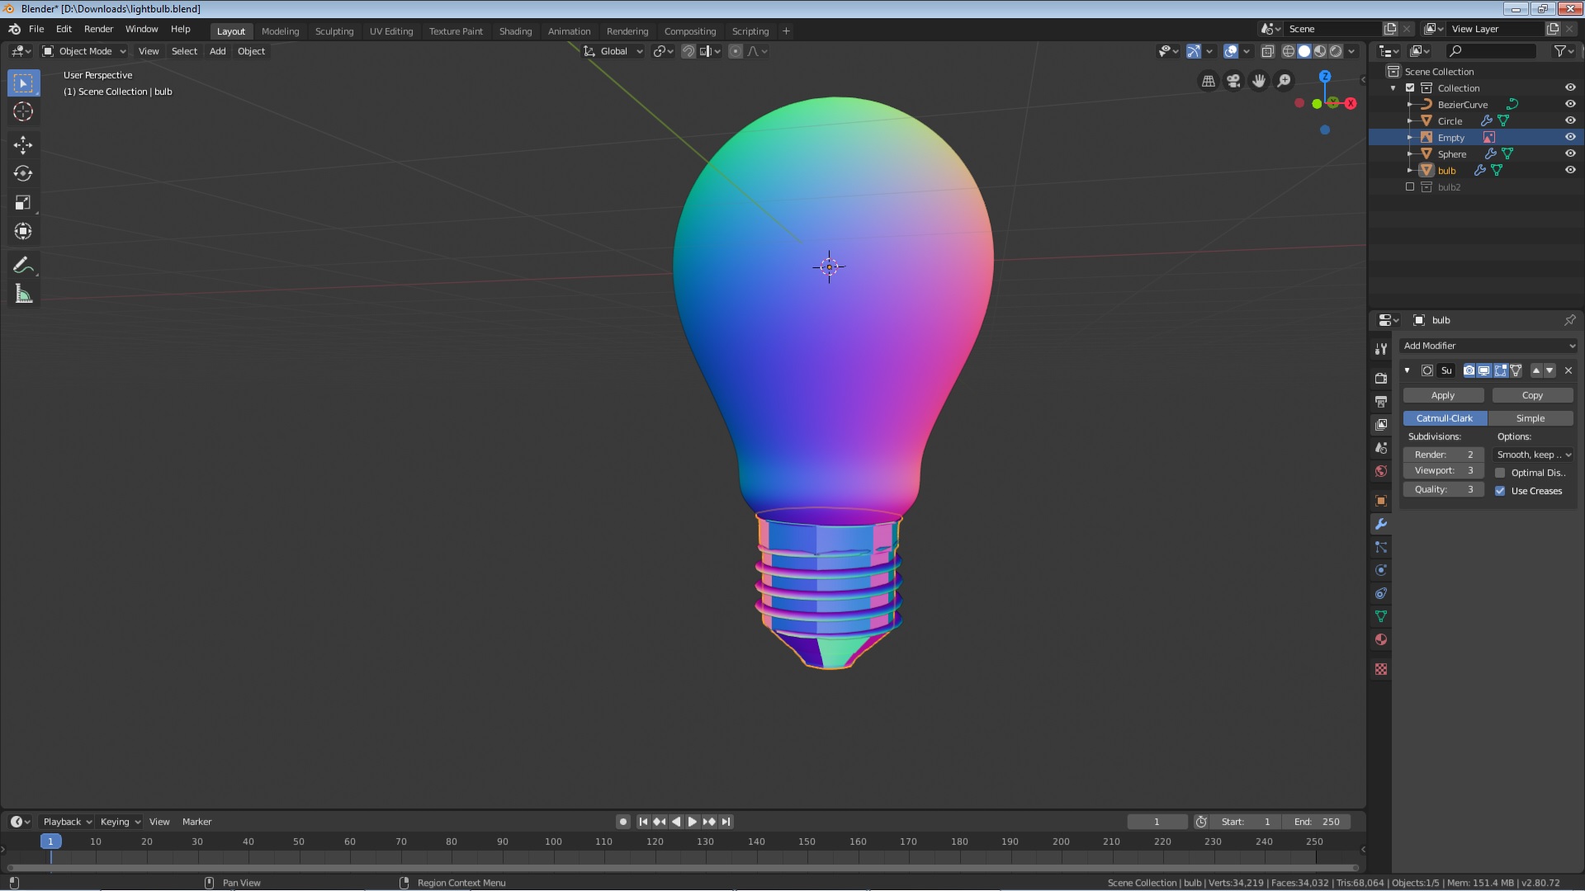Toggle modifier display in render camera icon
The width and height of the screenshot is (1585, 891).
[1469, 370]
